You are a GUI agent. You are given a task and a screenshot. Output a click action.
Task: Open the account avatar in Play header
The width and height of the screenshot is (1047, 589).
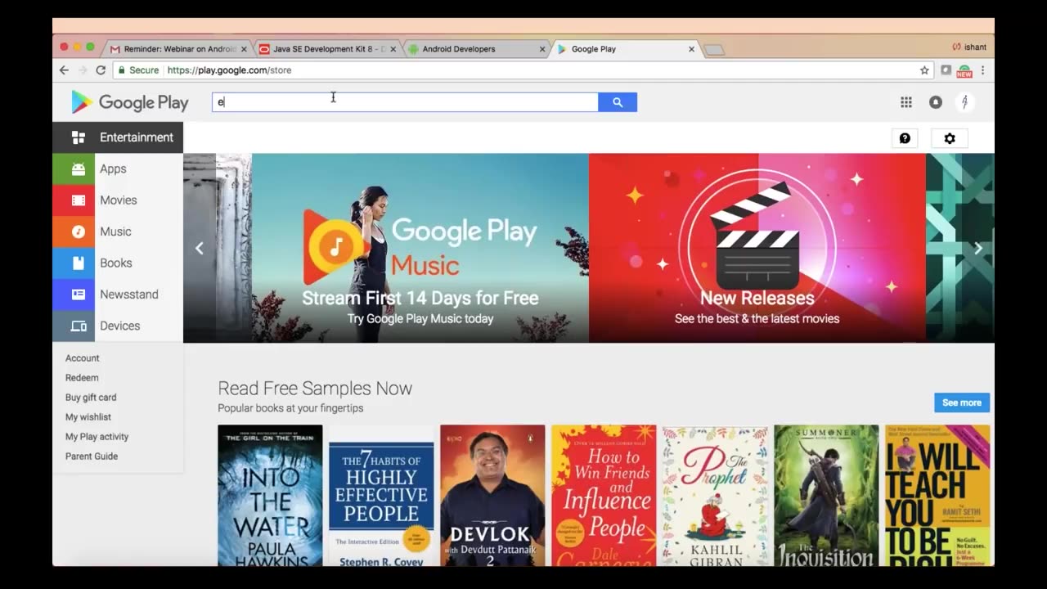pos(964,102)
